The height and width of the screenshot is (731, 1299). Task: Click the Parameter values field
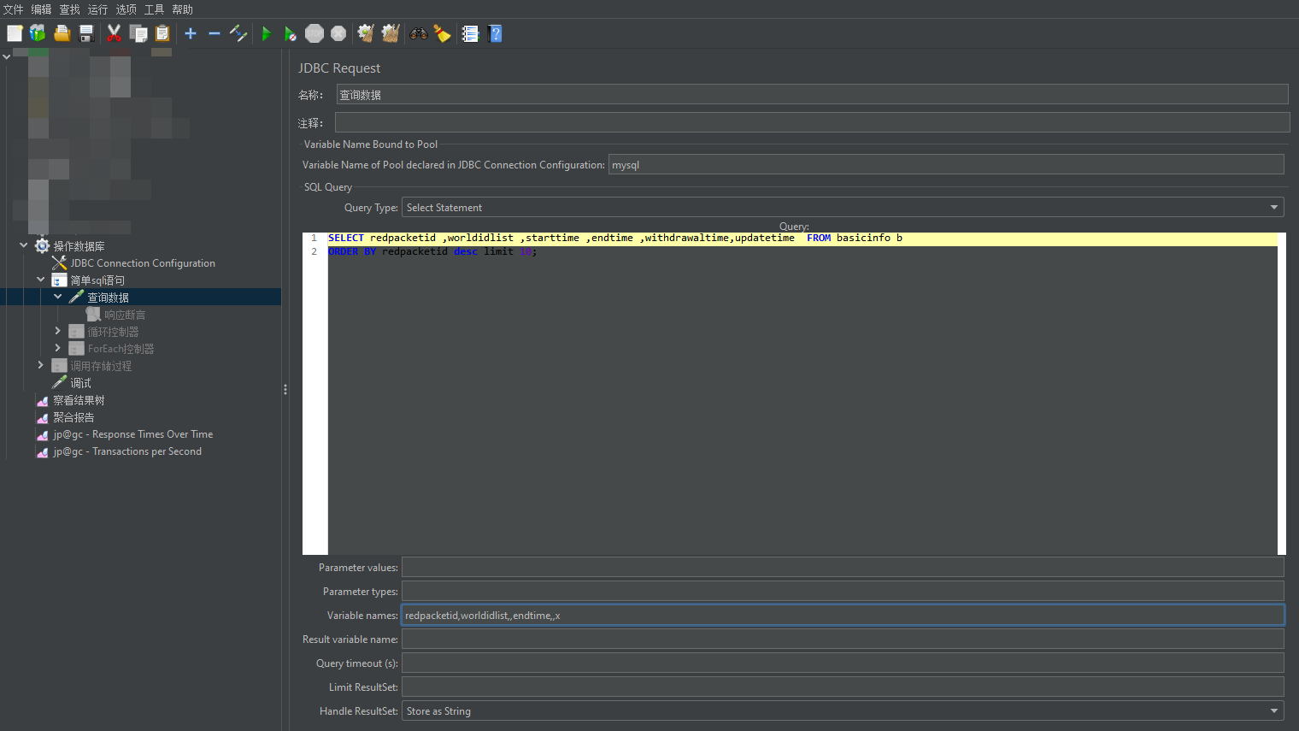843,568
